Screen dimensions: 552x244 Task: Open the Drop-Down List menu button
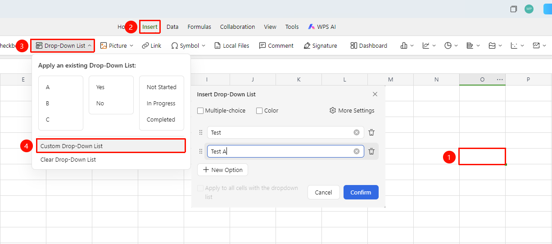63,45
